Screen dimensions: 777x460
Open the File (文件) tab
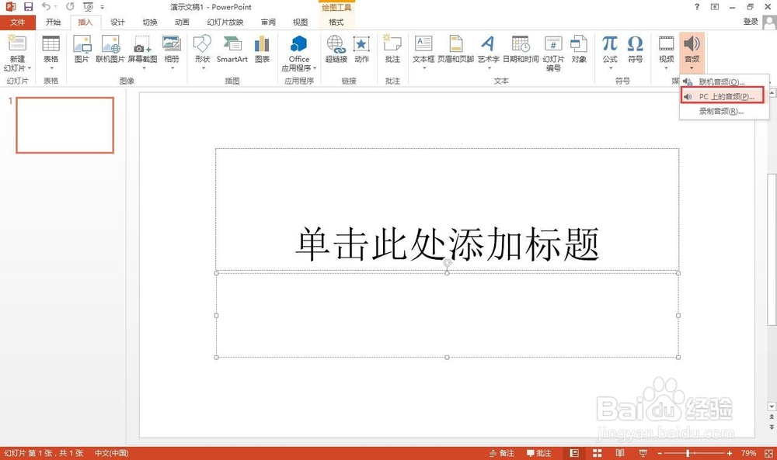pyautogui.click(x=17, y=22)
